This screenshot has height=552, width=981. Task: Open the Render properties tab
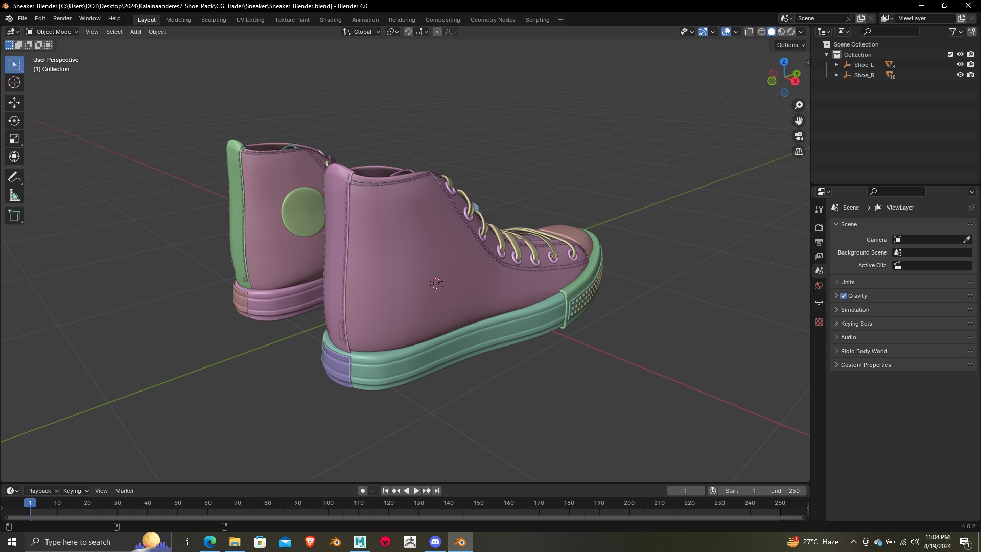point(819,227)
